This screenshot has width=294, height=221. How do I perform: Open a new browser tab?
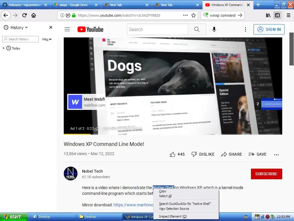pyautogui.click(x=258, y=5)
